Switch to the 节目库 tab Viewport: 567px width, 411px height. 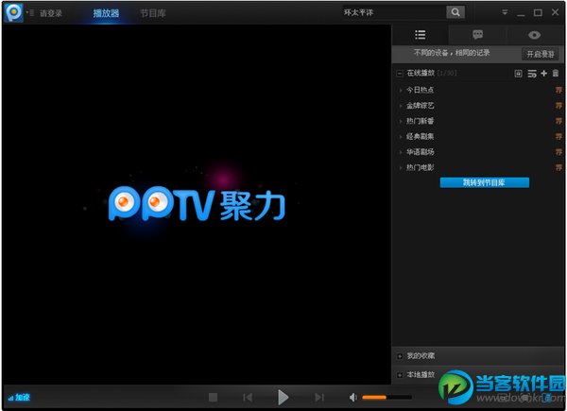click(153, 13)
